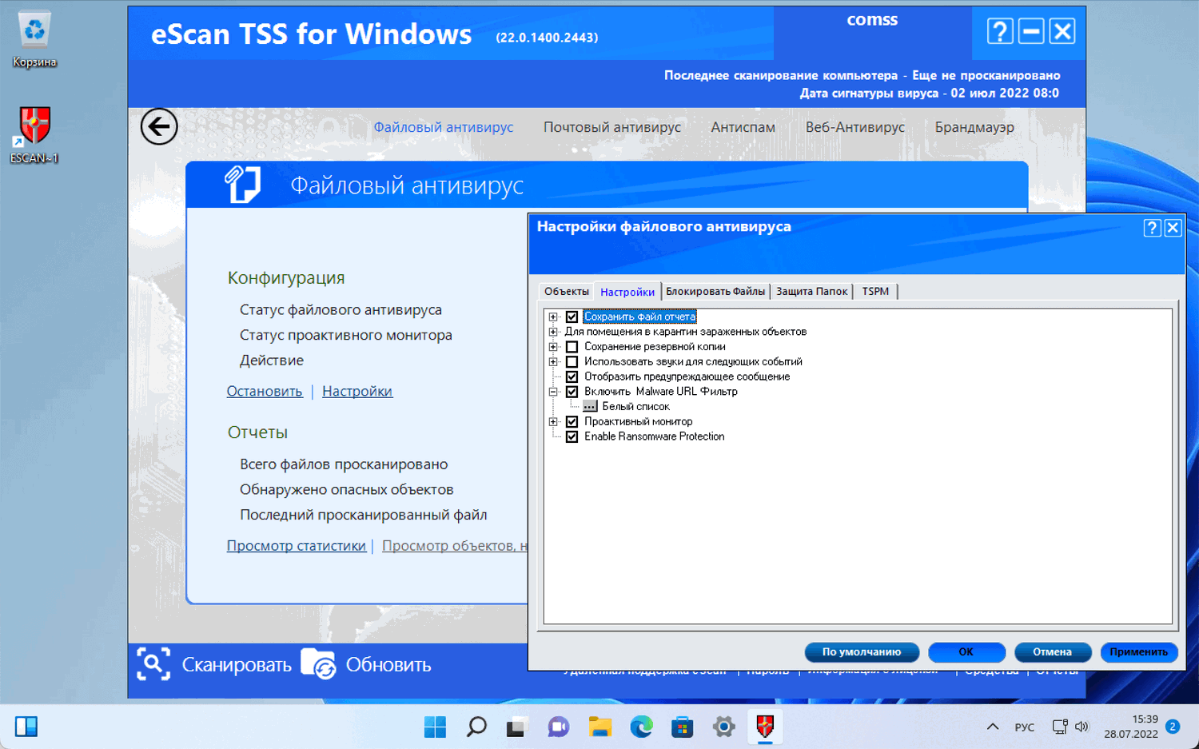
Task: Open the Брандмауэр section
Action: coord(974,127)
